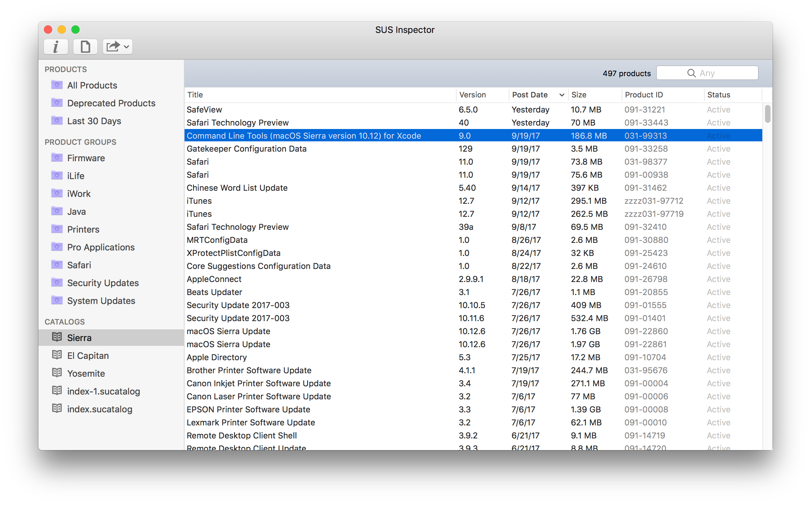Viewport: 811px width, 505px height.
Task: Select the SafeView row
Action: tap(473, 109)
